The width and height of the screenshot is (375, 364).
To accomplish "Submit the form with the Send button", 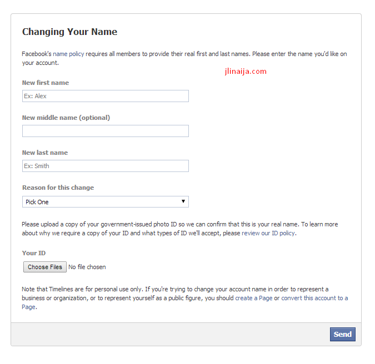I will [342, 334].
